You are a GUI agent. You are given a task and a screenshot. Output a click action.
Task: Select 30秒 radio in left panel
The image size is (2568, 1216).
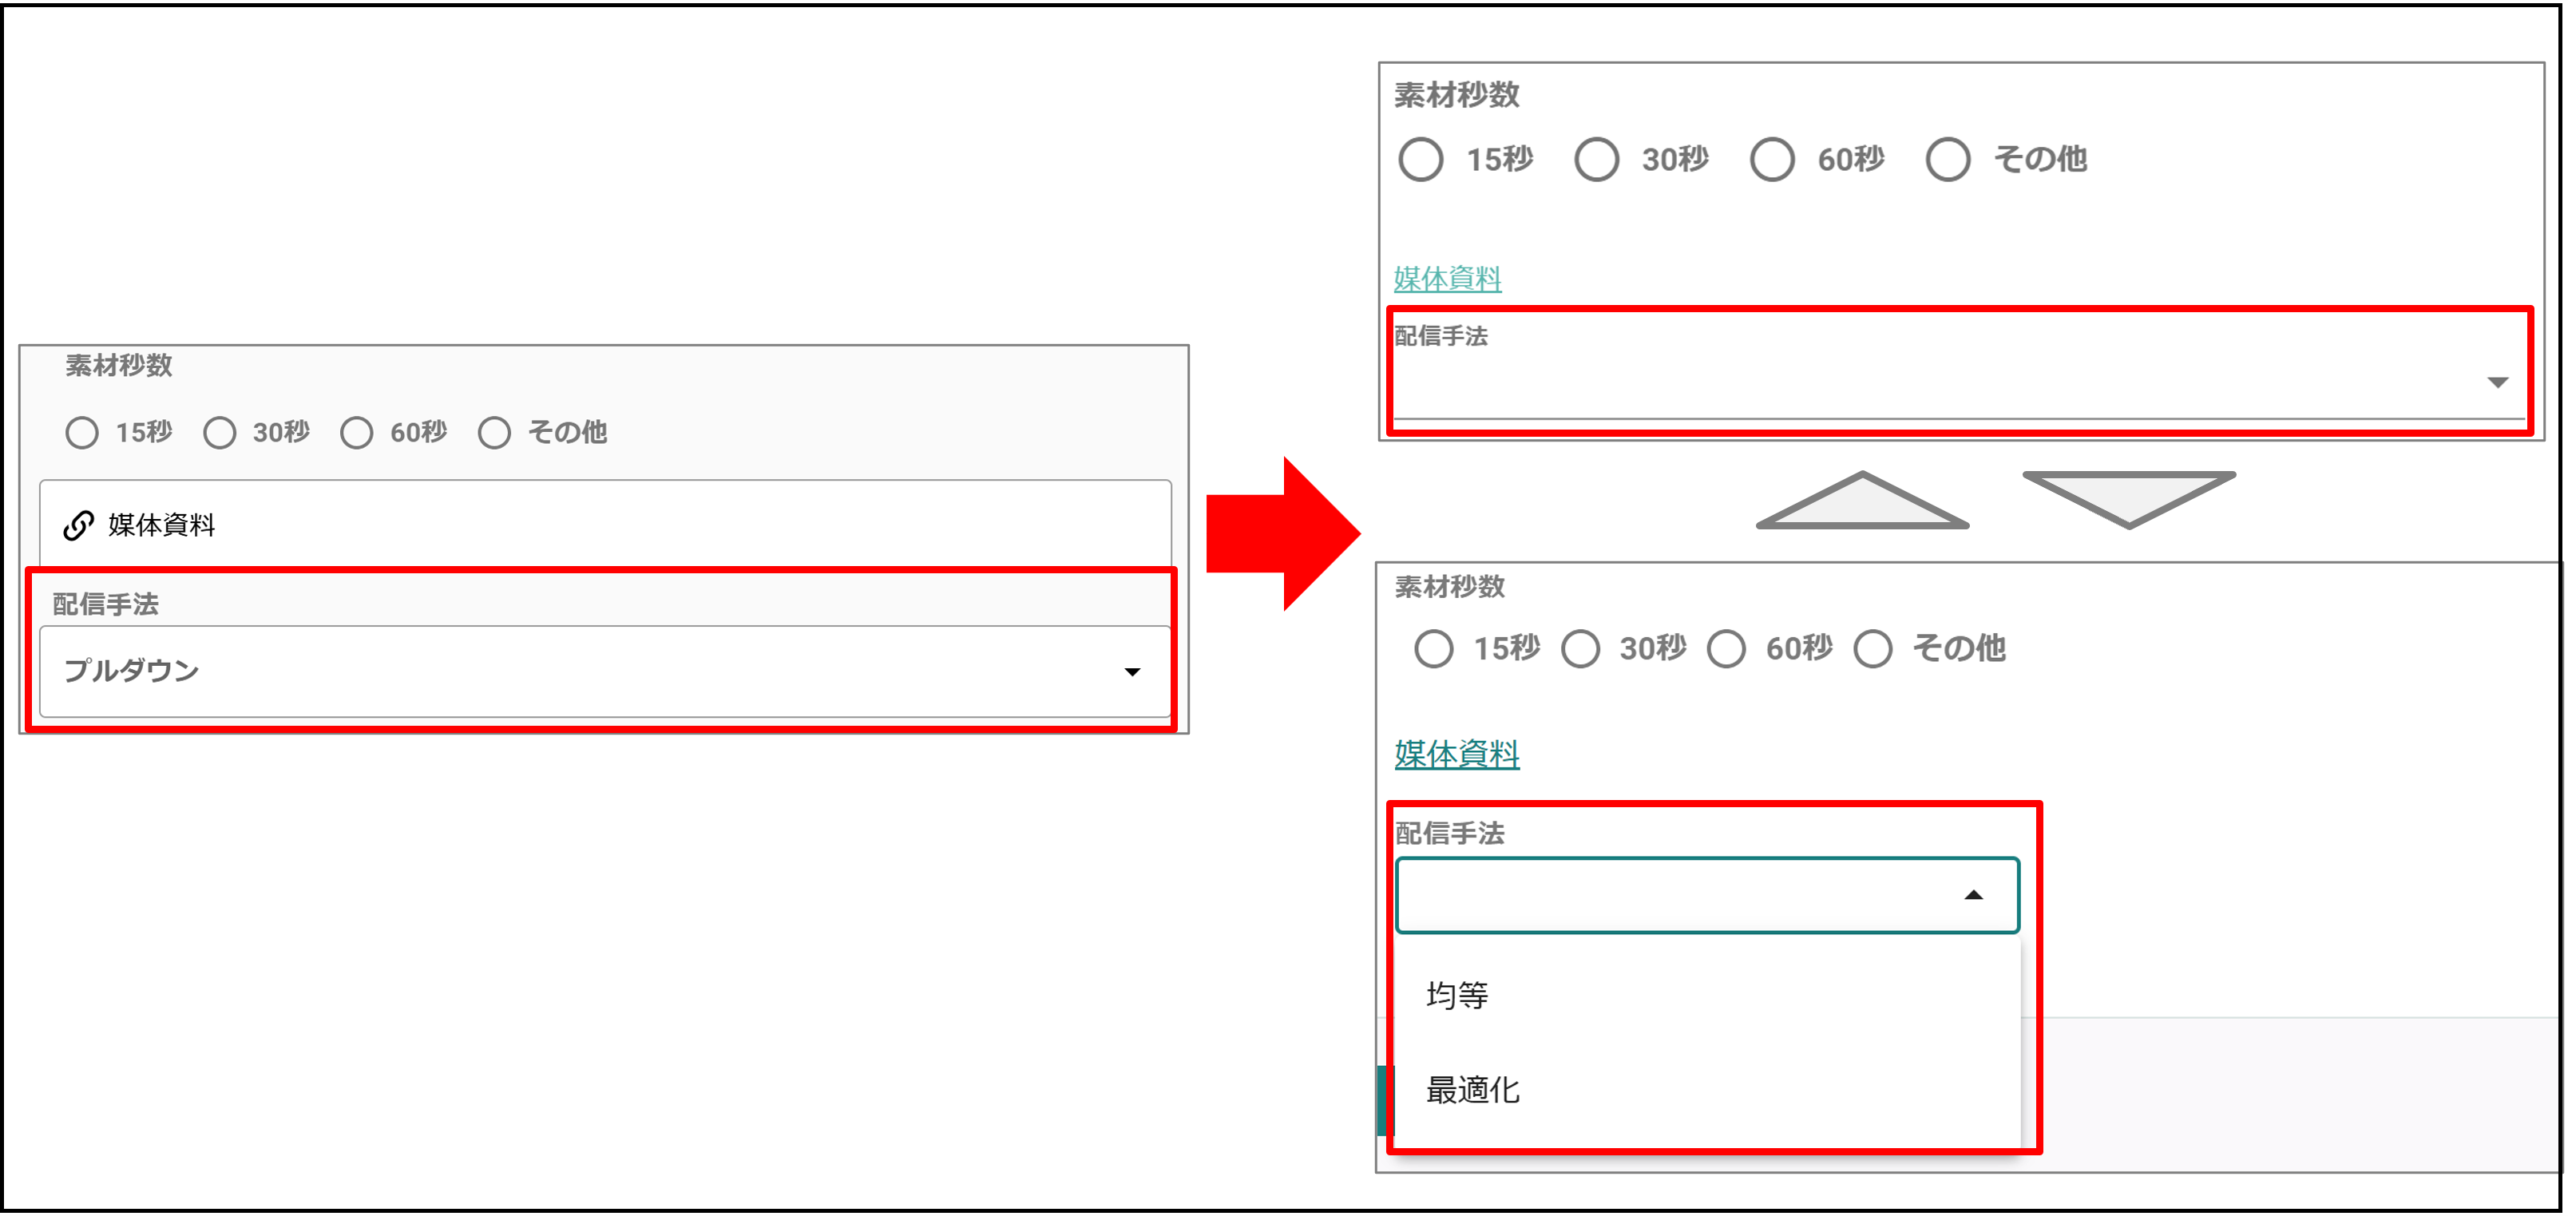(220, 433)
